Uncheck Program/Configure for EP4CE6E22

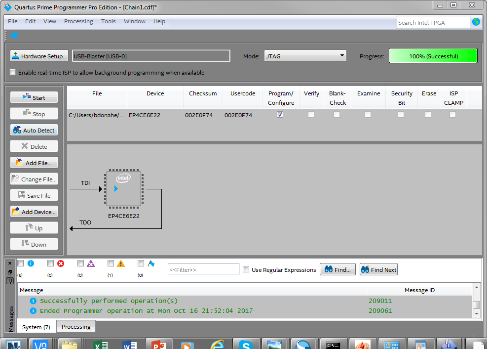coord(280,115)
